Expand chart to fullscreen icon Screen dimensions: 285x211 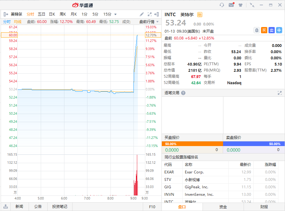pos(150,14)
